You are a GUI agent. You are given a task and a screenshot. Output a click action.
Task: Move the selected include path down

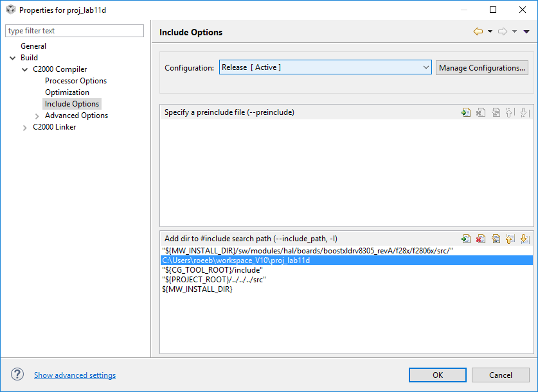(x=524, y=238)
